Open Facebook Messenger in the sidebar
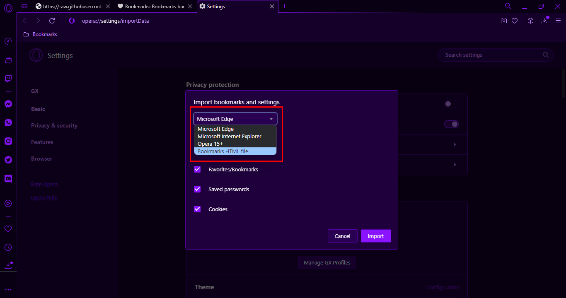566x298 pixels. pos(8,104)
